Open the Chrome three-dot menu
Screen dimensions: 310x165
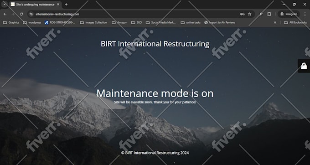(305, 14)
